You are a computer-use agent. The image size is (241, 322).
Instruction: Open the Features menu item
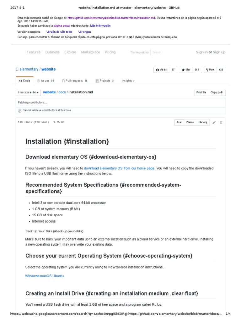(34, 52)
